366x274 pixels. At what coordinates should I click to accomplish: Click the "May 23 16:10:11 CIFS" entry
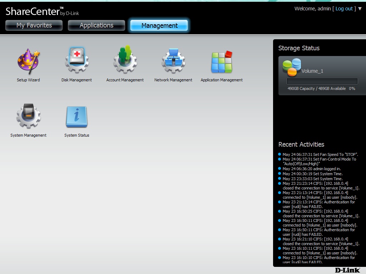[320, 251]
